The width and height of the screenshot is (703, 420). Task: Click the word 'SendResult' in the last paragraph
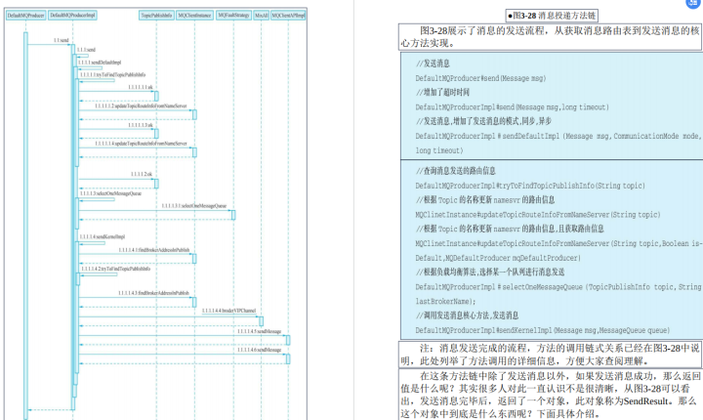[x=646, y=401]
